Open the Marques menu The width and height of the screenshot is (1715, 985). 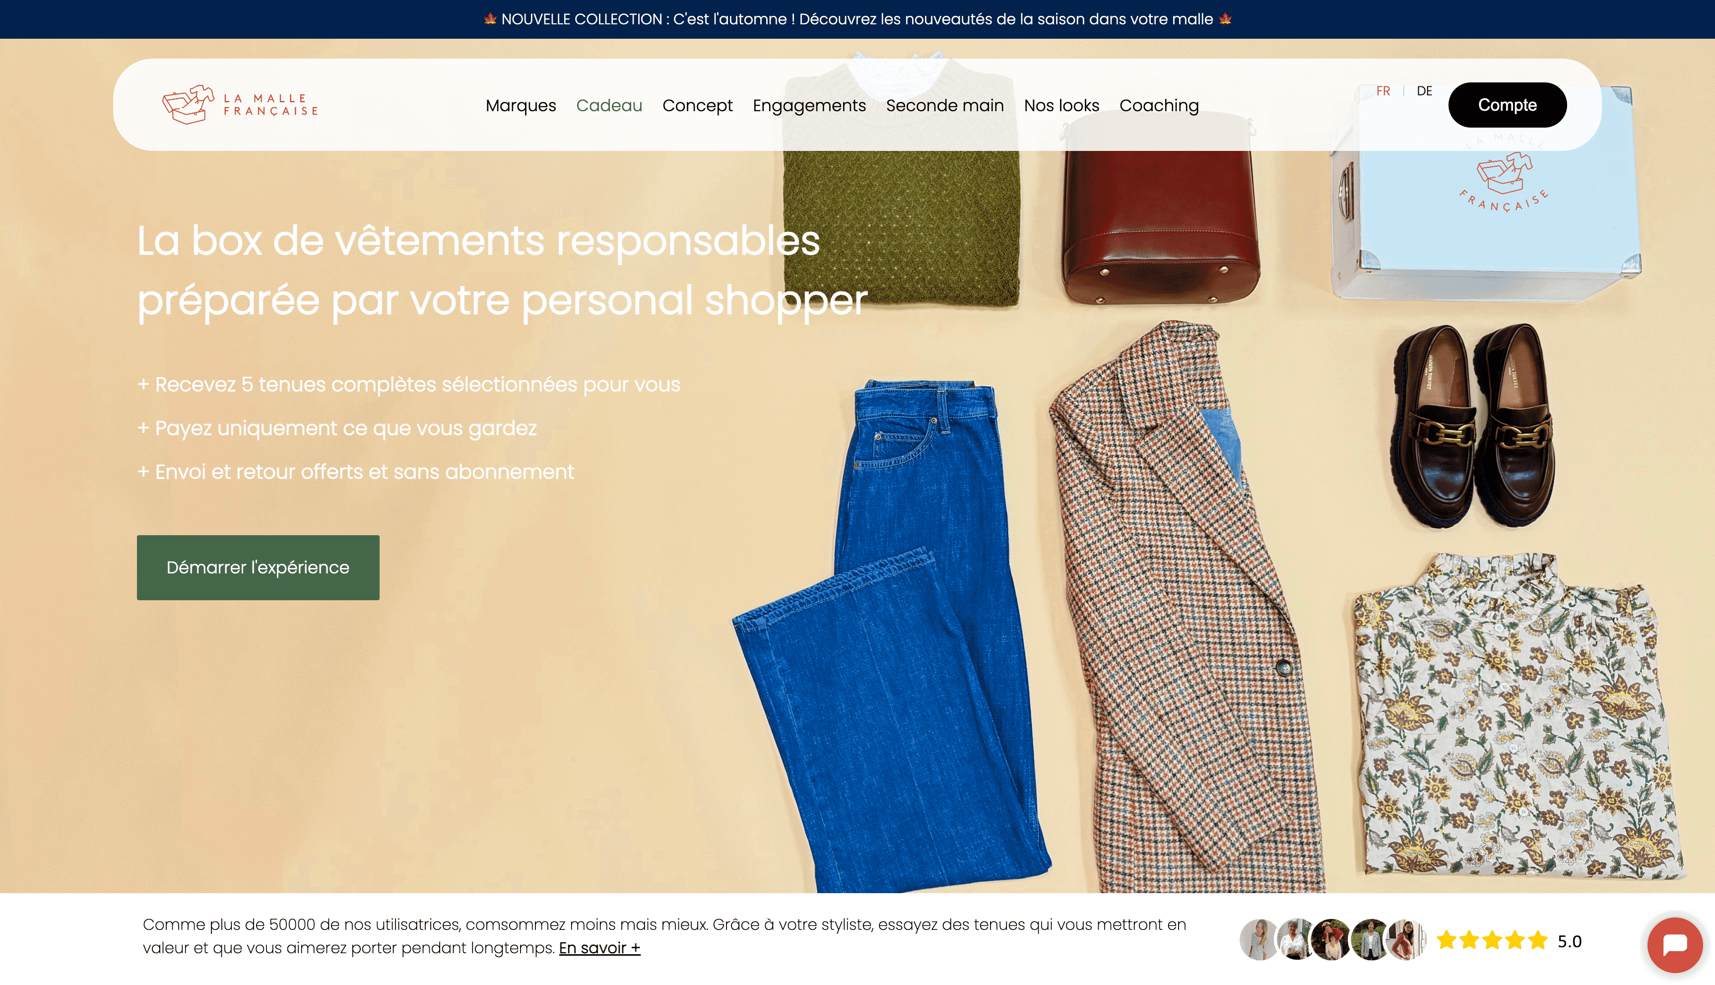point(521,106)
